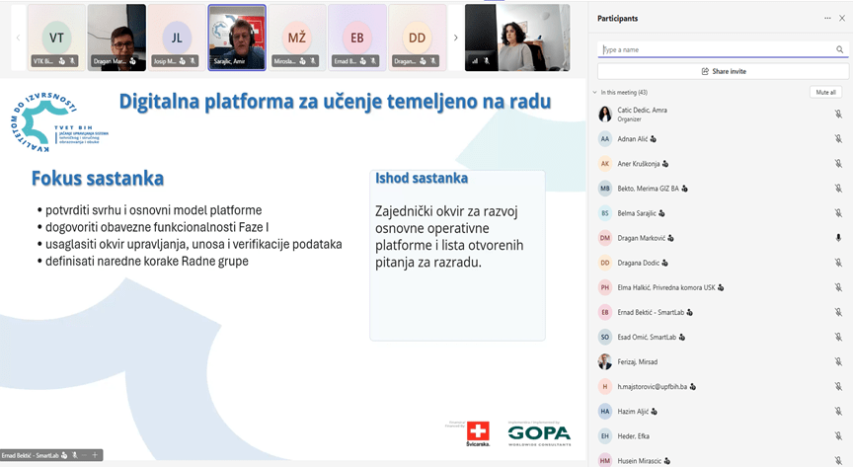The image size is (853, 467).
Task: Toggle the microphone icon for Dragan Marković
Action: [x=838, y=237]
